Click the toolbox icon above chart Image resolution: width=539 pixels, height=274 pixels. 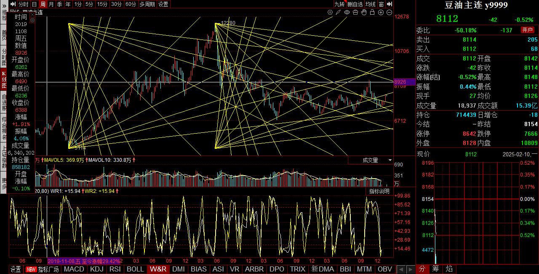coord(355,13)
